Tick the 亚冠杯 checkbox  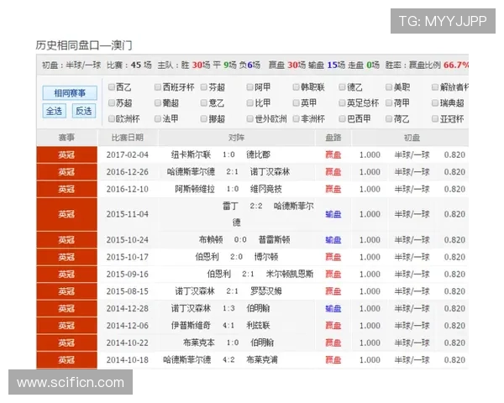tap(435, 119)
